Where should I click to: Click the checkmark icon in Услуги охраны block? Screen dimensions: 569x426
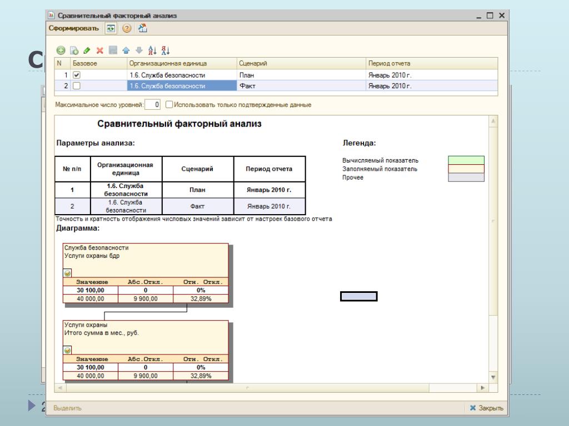coord(67,351)
